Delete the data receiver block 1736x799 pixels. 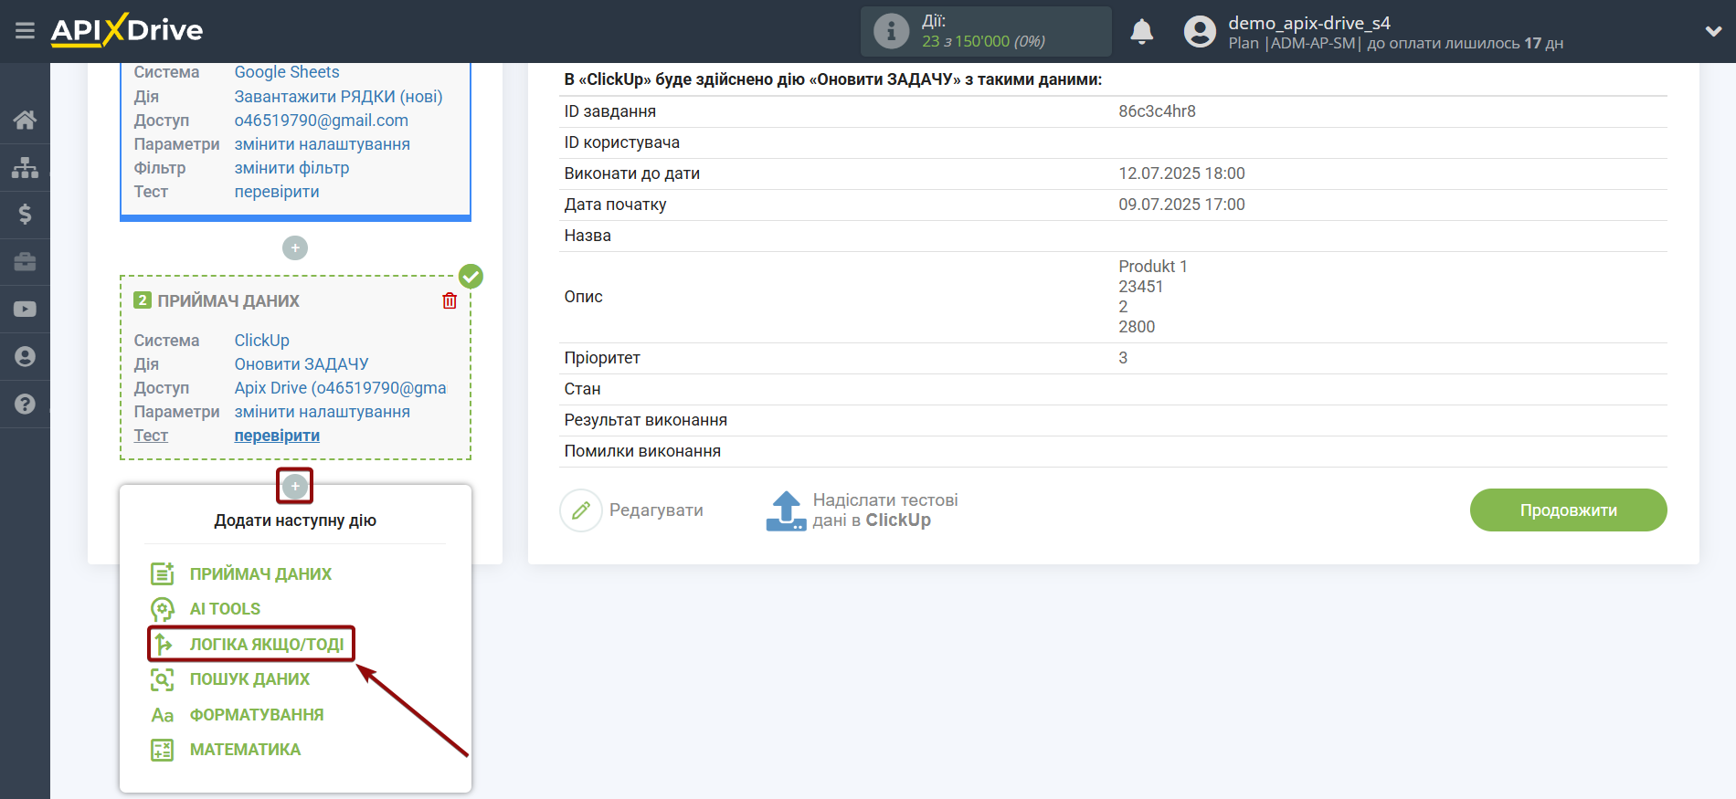pos(450,300)
